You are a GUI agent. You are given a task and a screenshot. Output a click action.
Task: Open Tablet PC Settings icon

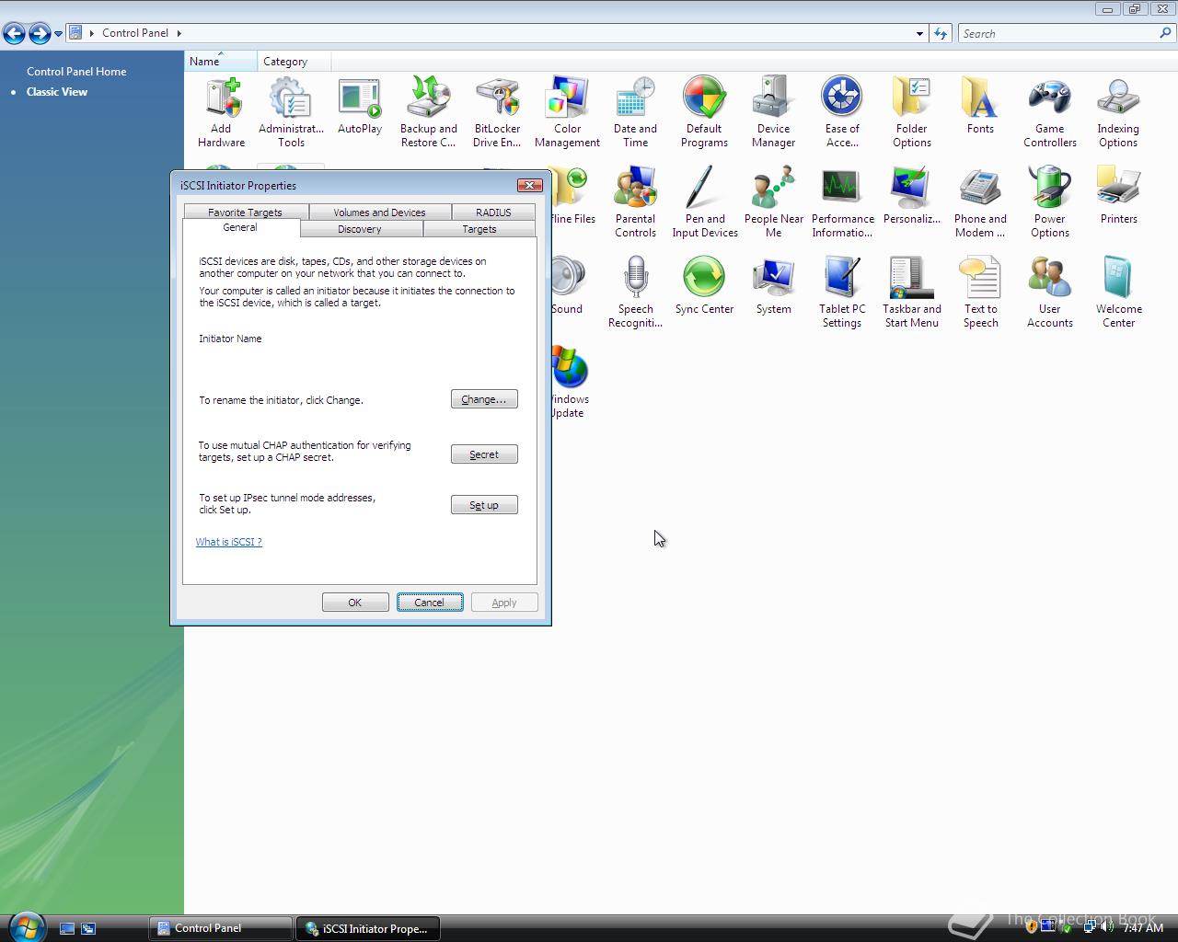(x=842, y=293)
